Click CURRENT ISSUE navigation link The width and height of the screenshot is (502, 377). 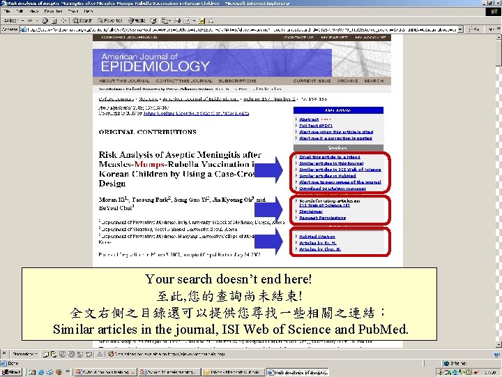[312, 81]
